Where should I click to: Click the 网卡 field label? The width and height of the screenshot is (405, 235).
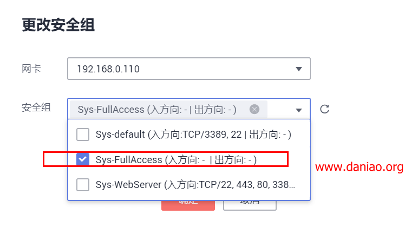[x=31, y=69]
